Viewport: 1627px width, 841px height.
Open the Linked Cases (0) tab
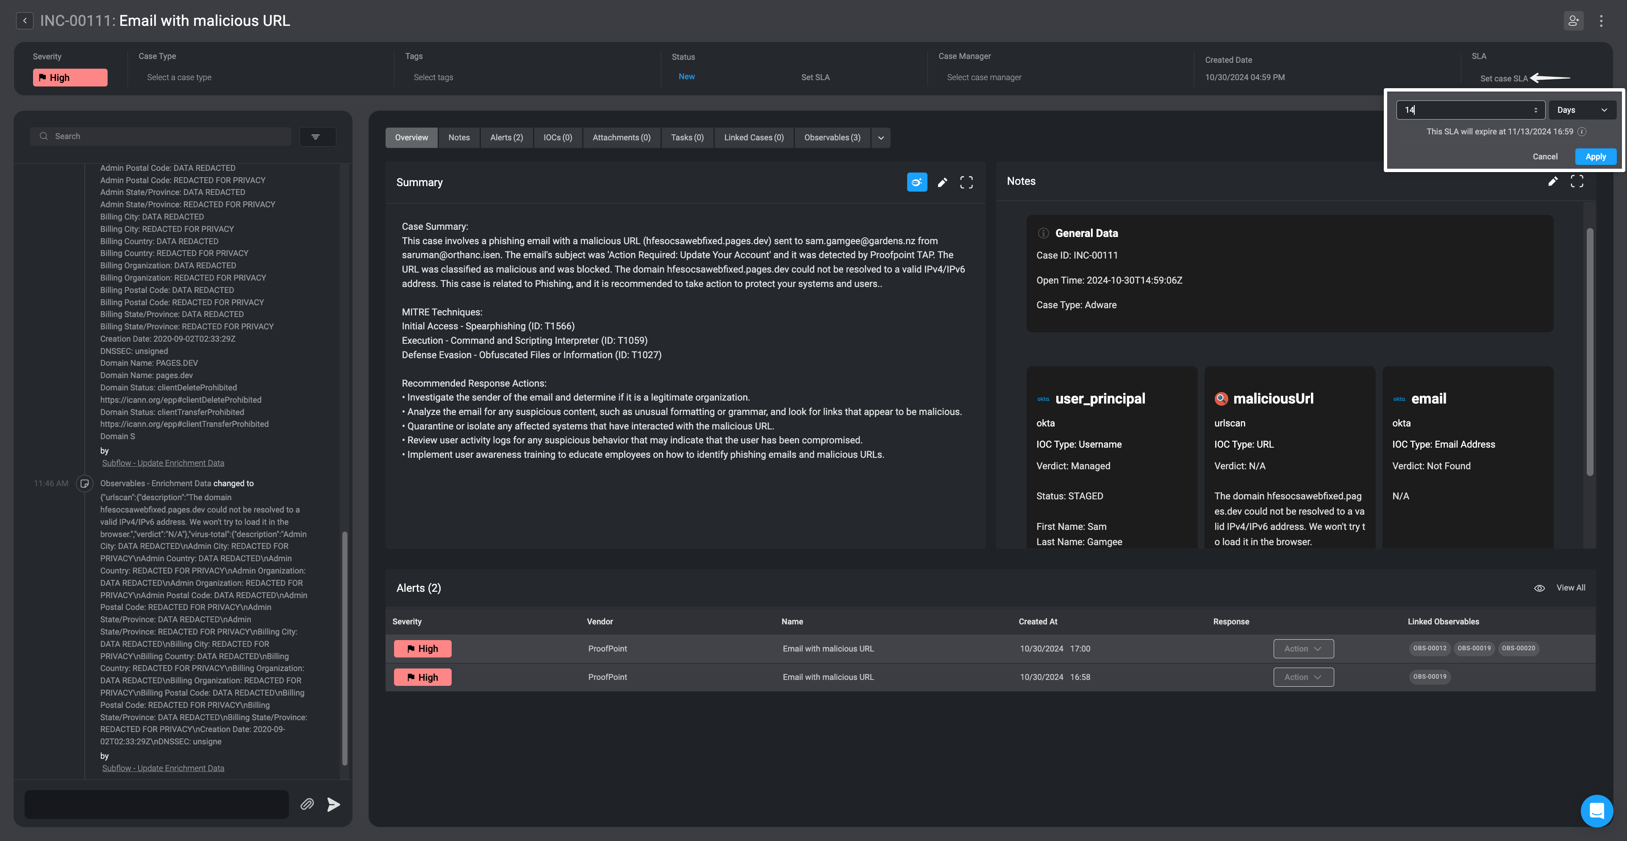(753, 138)
